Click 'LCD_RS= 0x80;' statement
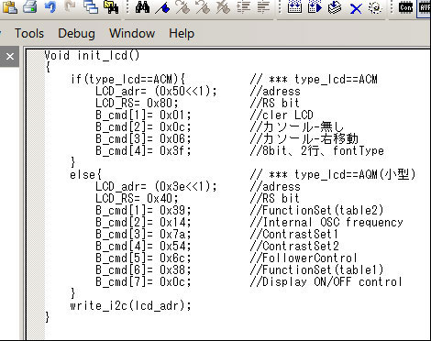Image resolution: width=431 pixels, height=341 pixels. tap(137, 104)
